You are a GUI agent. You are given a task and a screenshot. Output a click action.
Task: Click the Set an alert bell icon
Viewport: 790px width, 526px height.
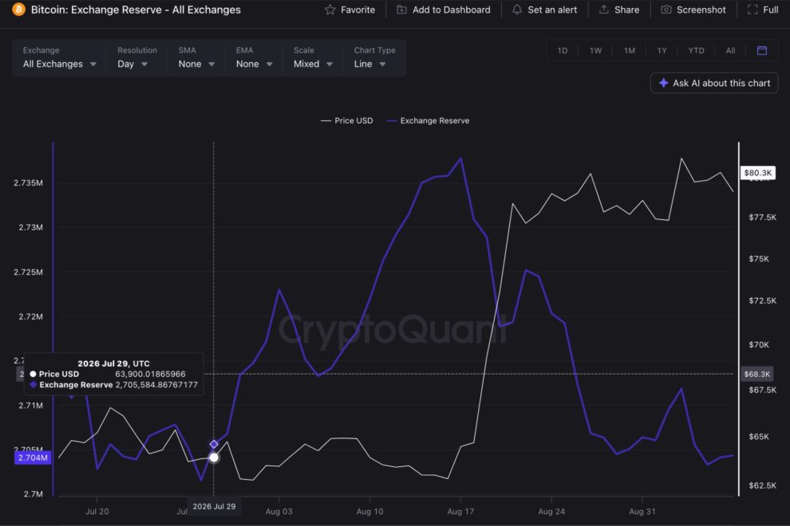(517, 10)
